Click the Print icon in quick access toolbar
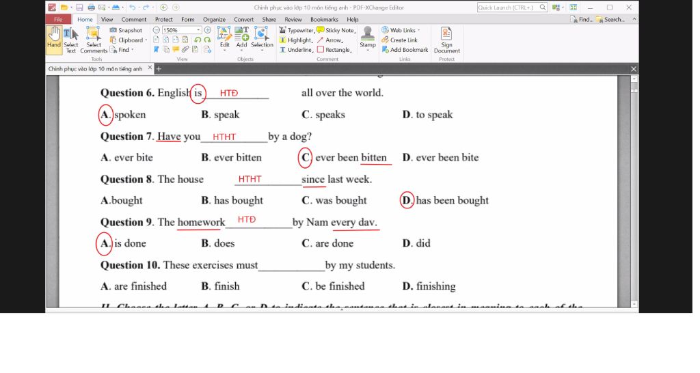The width and height of the screenshot is (700, 373). click(x=91, y=8)
